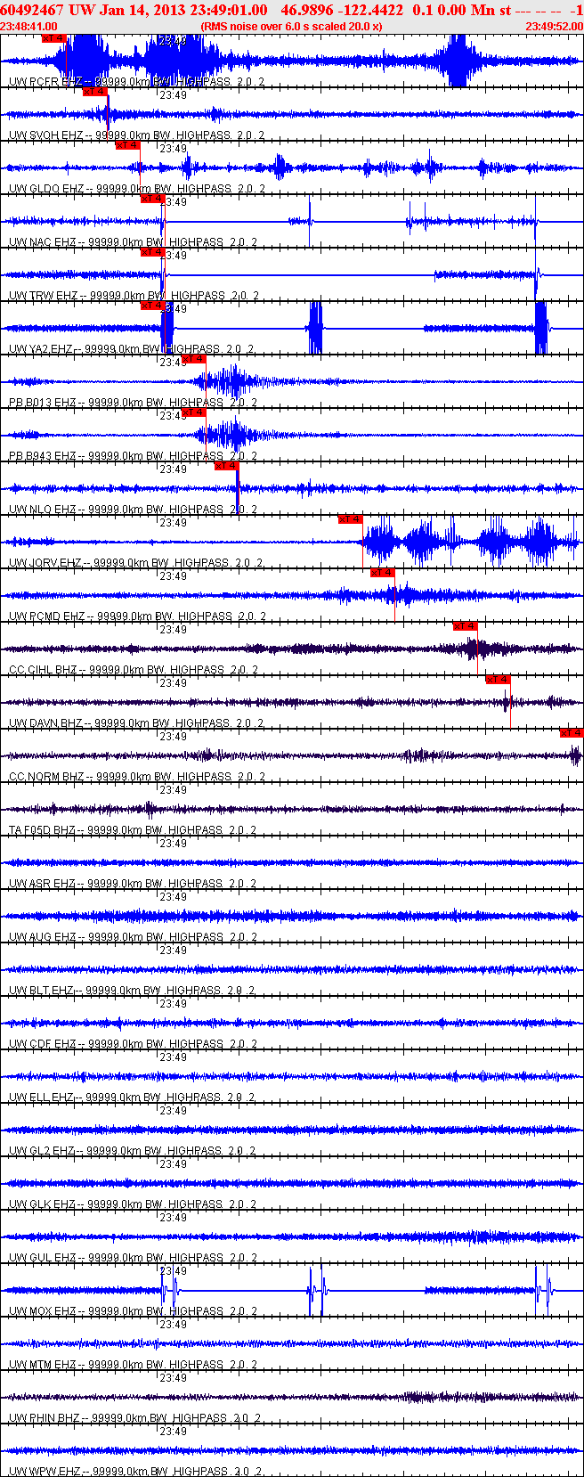584x1477 pixels.
Task: Click the RMS noise scaling text in header
Action: 291,27
